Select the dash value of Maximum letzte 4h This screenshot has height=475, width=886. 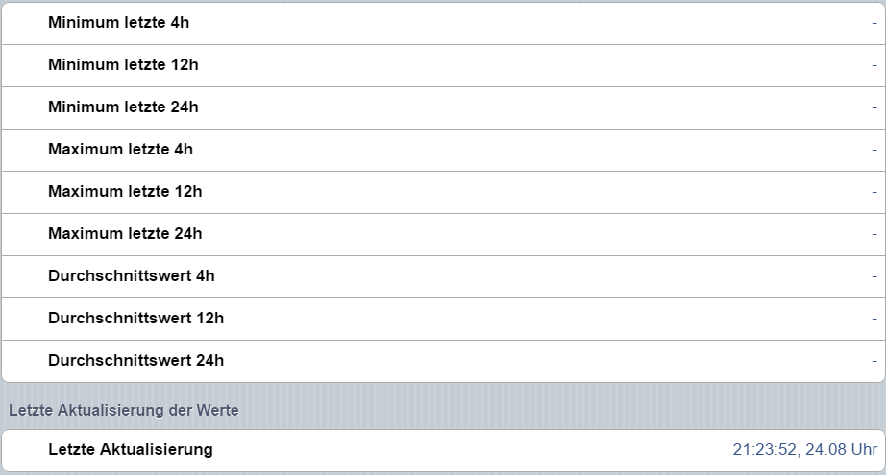[x=874, y=150]
